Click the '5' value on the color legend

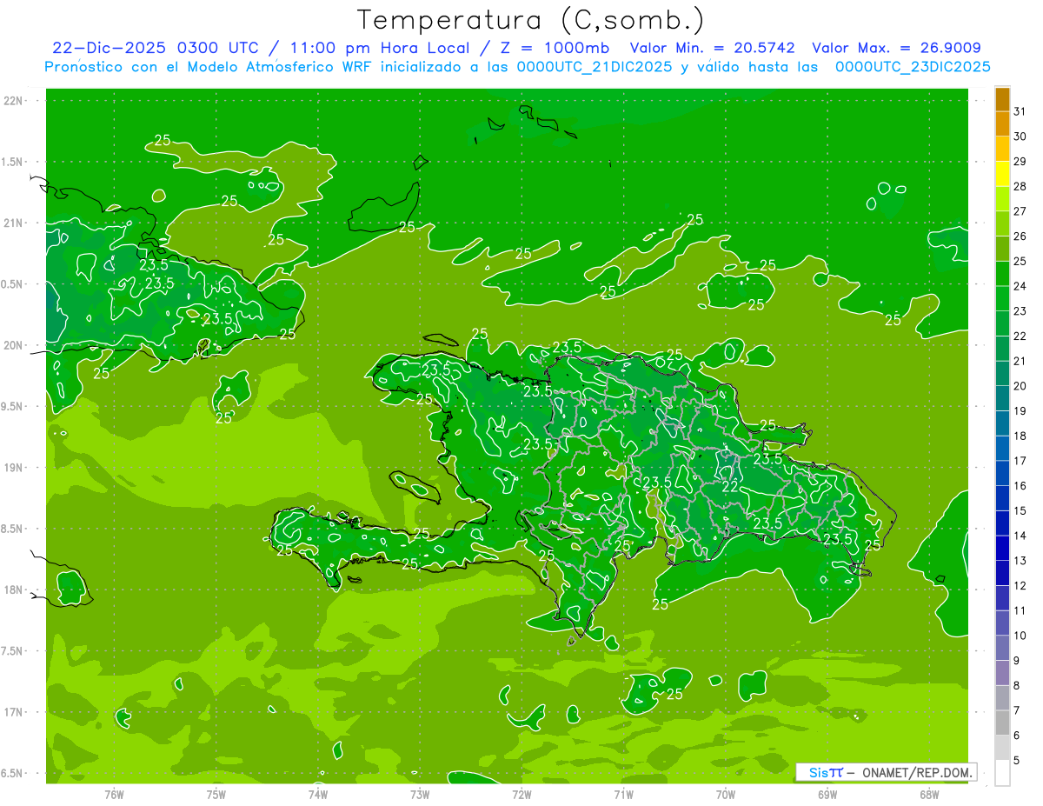(1017, 761)
